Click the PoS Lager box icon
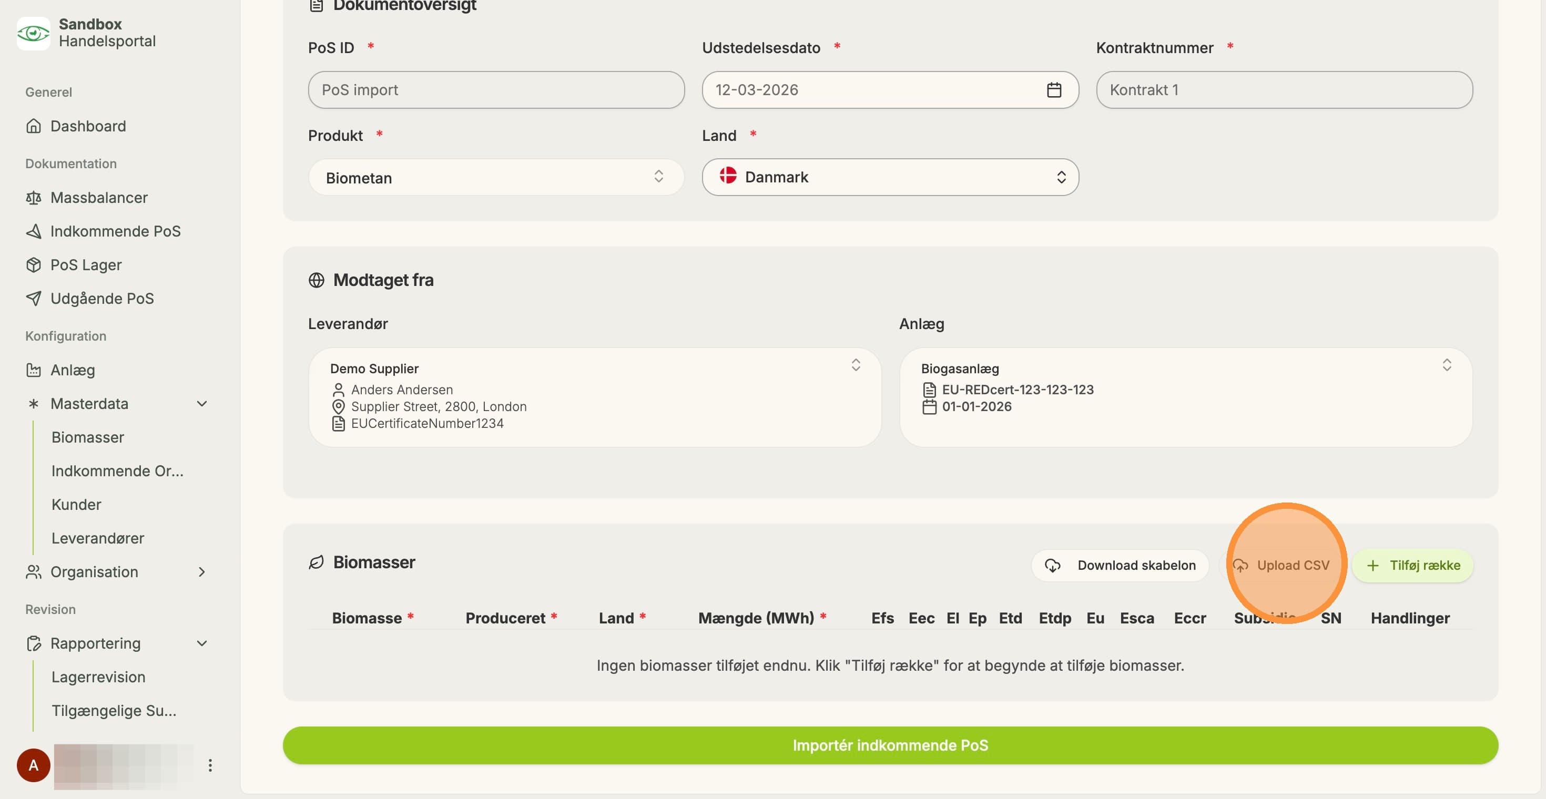The height and width of the screenshot is (799, 1546). [34, 265]
